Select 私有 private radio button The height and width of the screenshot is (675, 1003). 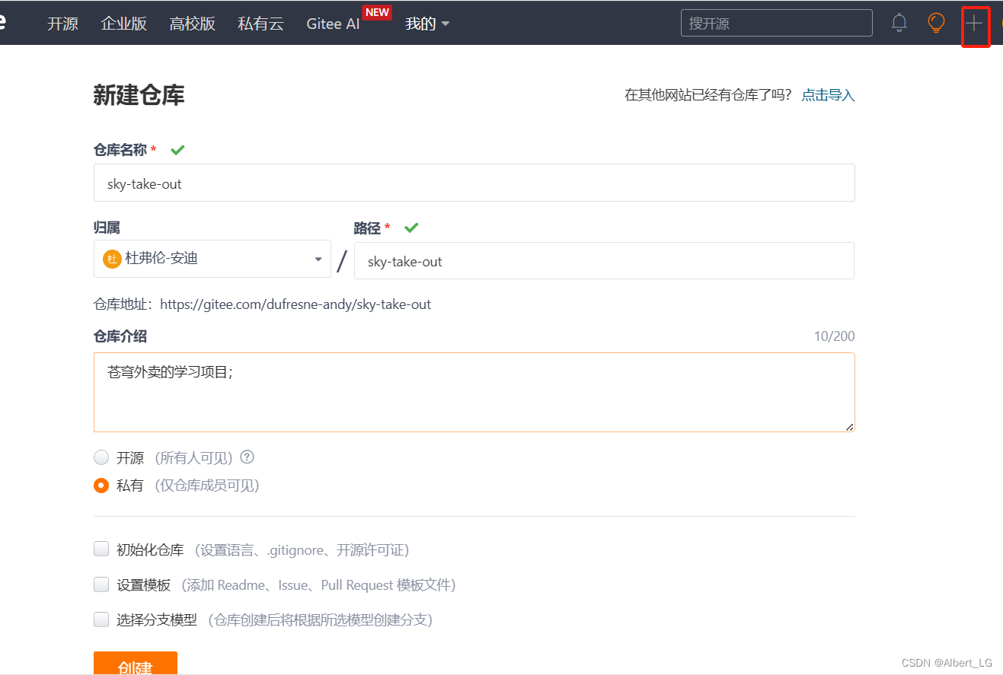point(101,485)
